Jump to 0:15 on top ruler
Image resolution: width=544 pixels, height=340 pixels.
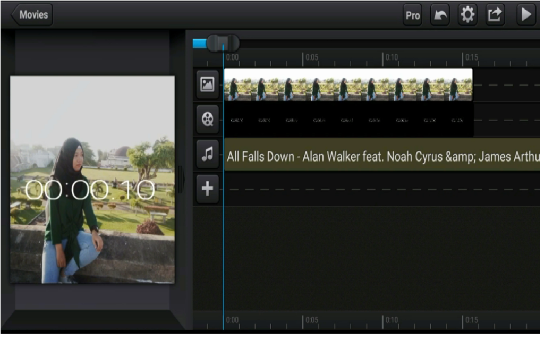coord(471,57)
